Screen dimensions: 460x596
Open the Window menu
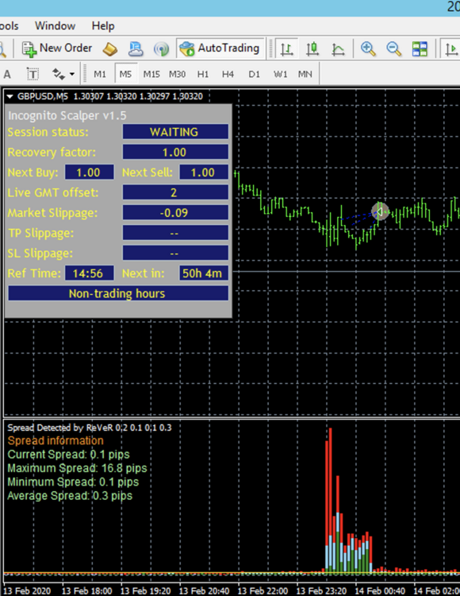tap(55, 26)
